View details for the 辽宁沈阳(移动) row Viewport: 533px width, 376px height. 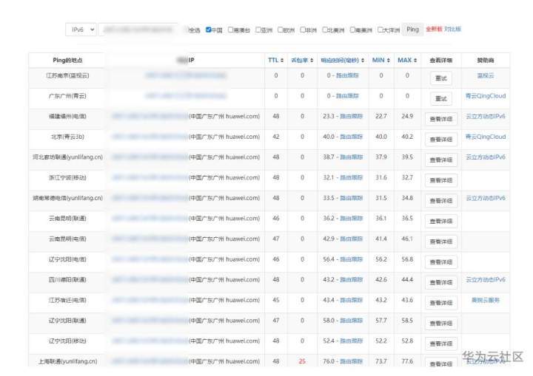(x=441, y=343)
